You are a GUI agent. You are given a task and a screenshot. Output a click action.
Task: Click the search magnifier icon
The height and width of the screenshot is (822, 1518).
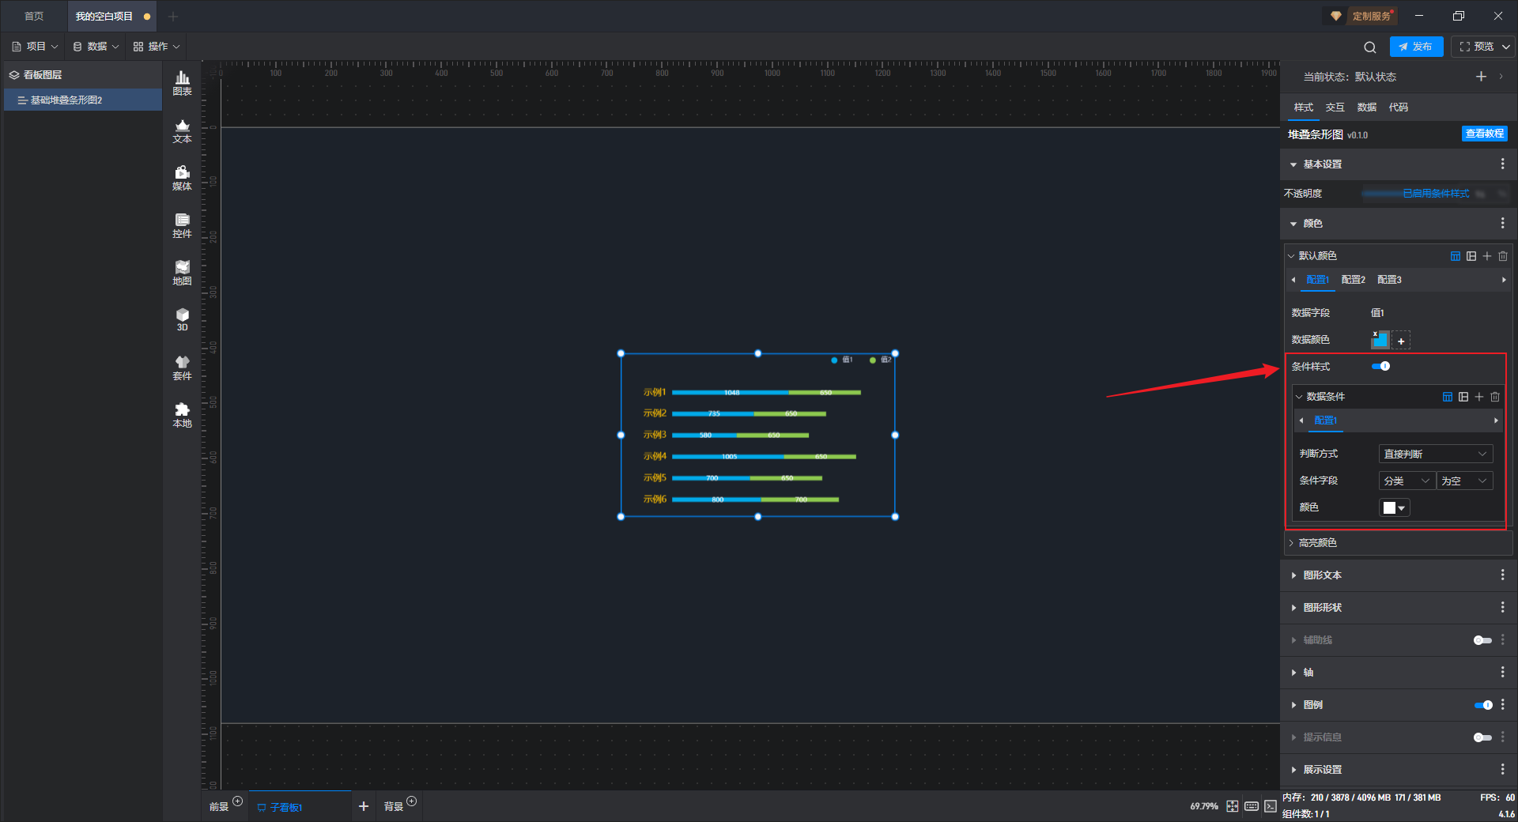(1370, 47)
